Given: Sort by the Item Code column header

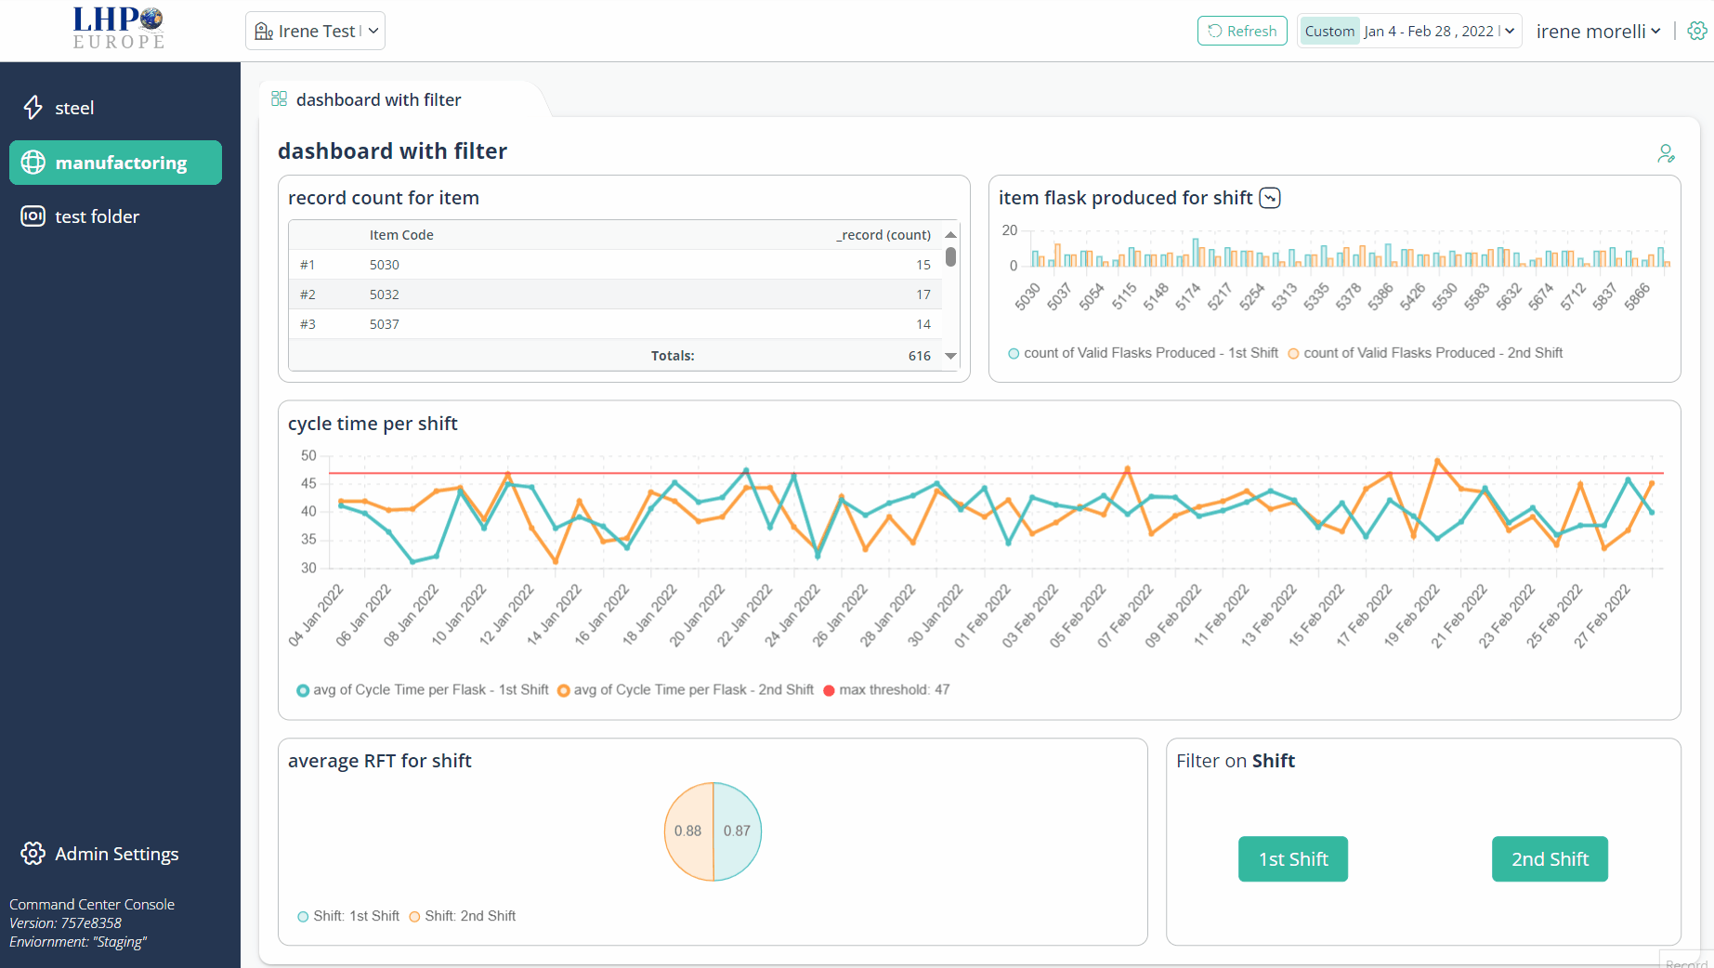Looking at the screenshot, I should [401, 235].
